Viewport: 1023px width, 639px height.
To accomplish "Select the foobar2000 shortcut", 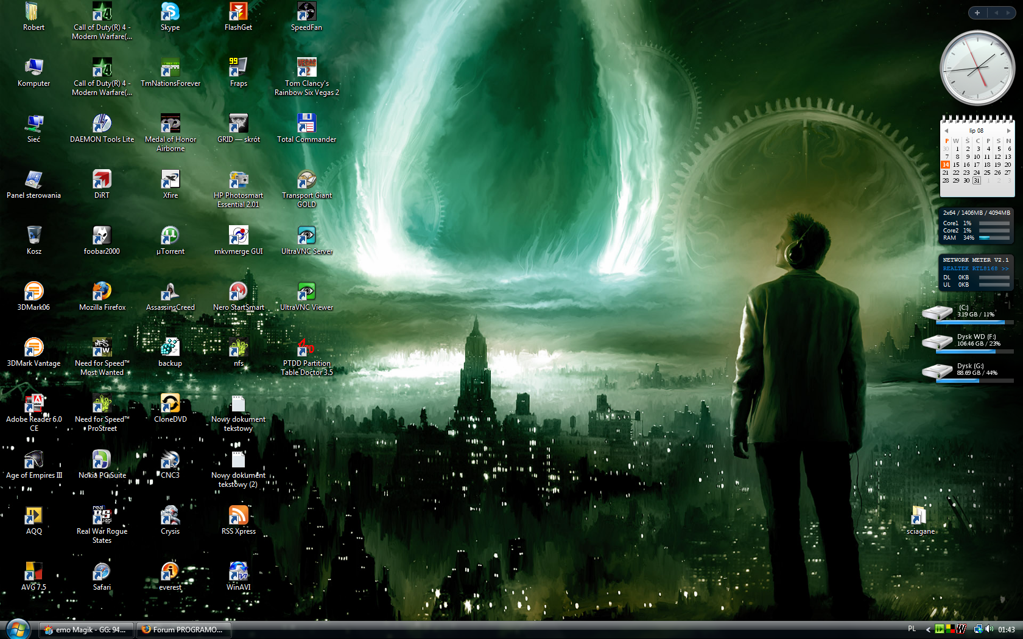I will click(102, 241).
